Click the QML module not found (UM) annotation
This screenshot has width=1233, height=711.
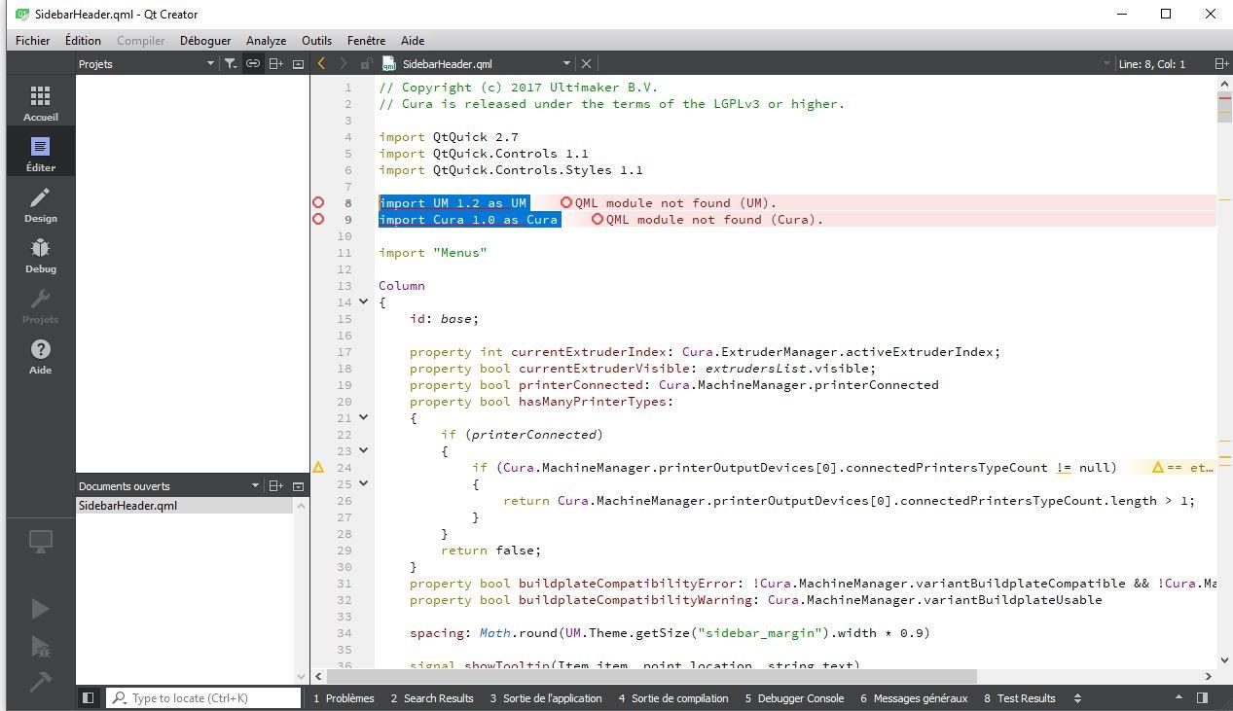coord(669,203)
